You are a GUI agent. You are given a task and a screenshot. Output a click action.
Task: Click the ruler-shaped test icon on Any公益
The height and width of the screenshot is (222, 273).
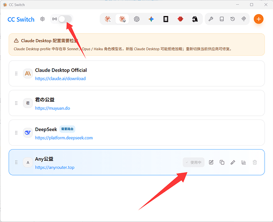click(233, 162)
